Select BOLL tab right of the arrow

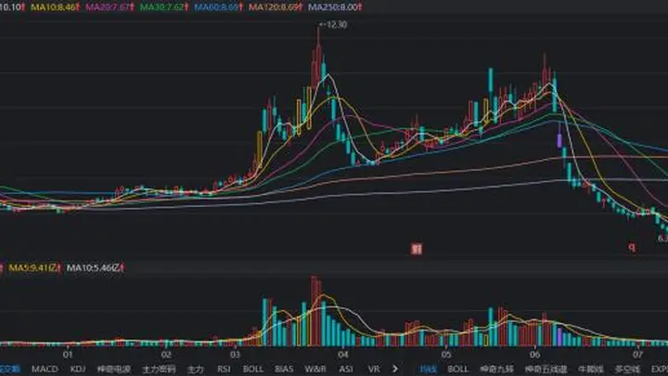457,369
